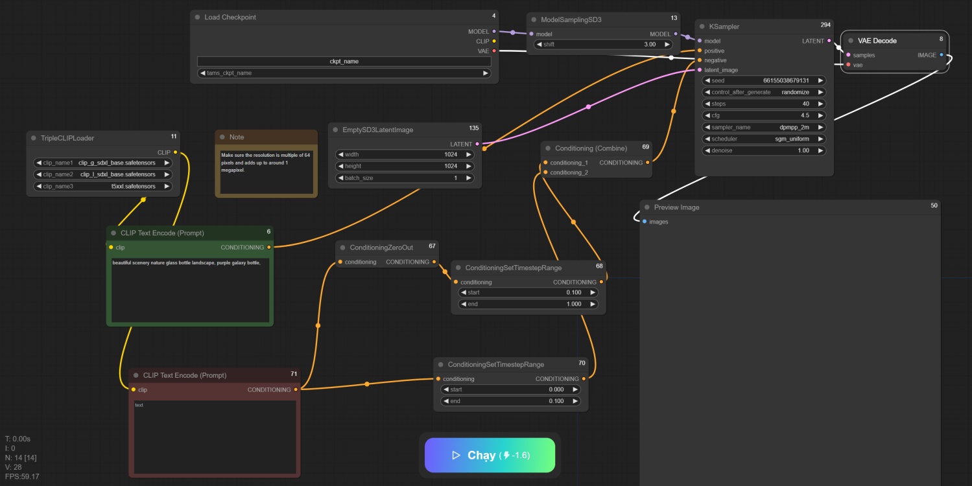Click the latent_image input socket on KSampler

(700, 70)
